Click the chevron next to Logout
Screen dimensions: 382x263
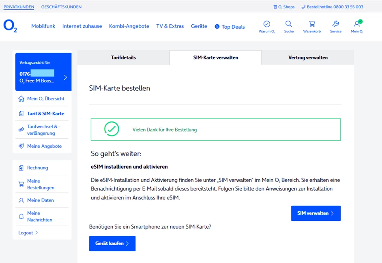tap(36, 233)
